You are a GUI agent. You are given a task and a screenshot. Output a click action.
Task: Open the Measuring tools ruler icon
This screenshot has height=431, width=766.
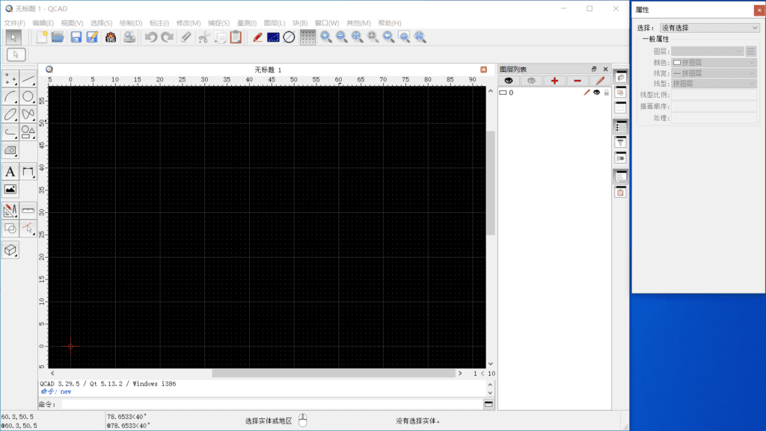click(x=28, y=211)
